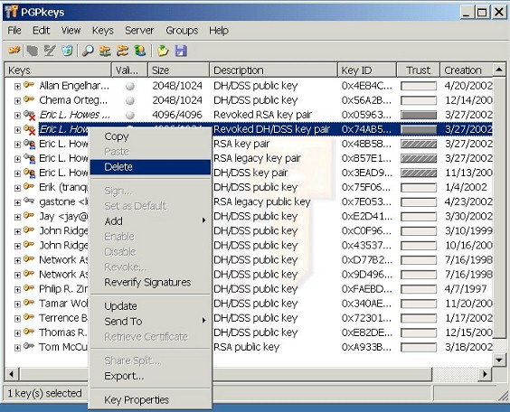This screenshot has width=510, height=412.
Task: Click the trust bar of key 0xA933B...
Action: [419, 347]
